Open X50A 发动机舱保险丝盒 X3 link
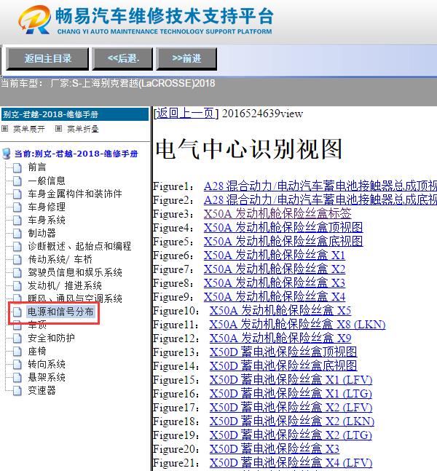The image size is (437, 471). [x=275, y=283]
